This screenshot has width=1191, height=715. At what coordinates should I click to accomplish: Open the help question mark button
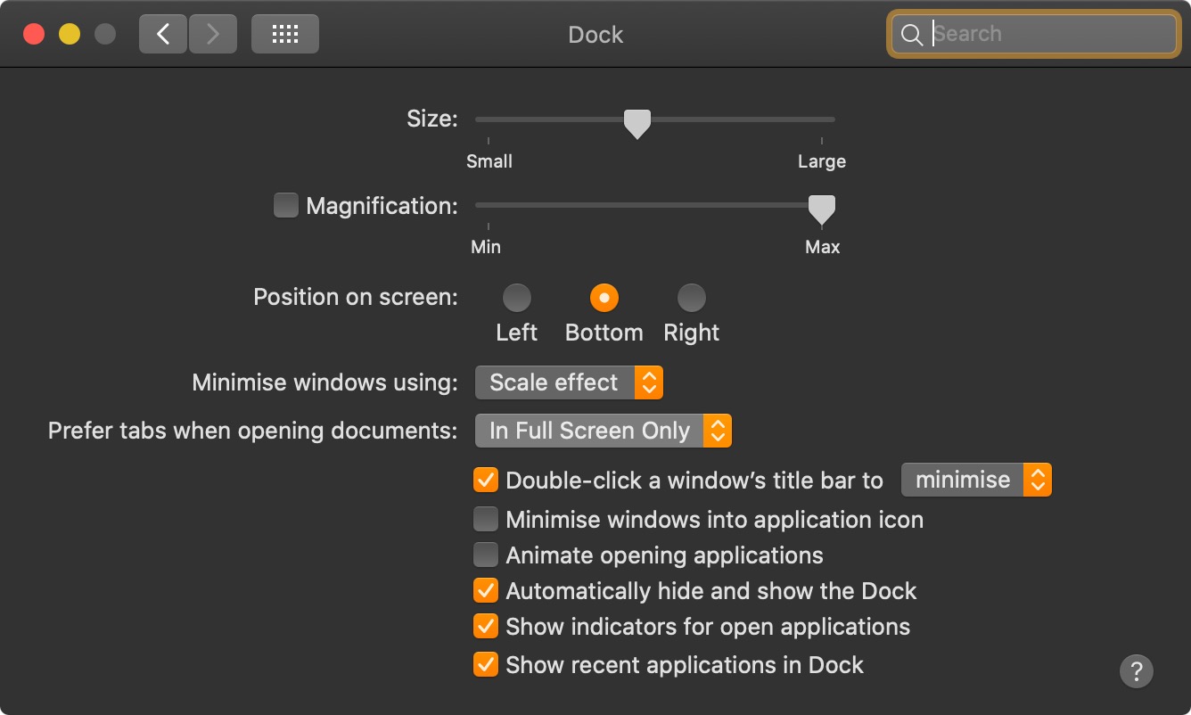point(1136,670)
